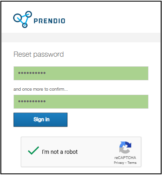The image size is (162, 175).
Task: Click the gray banner strip below the logo
Action: [x=81, y=38]
